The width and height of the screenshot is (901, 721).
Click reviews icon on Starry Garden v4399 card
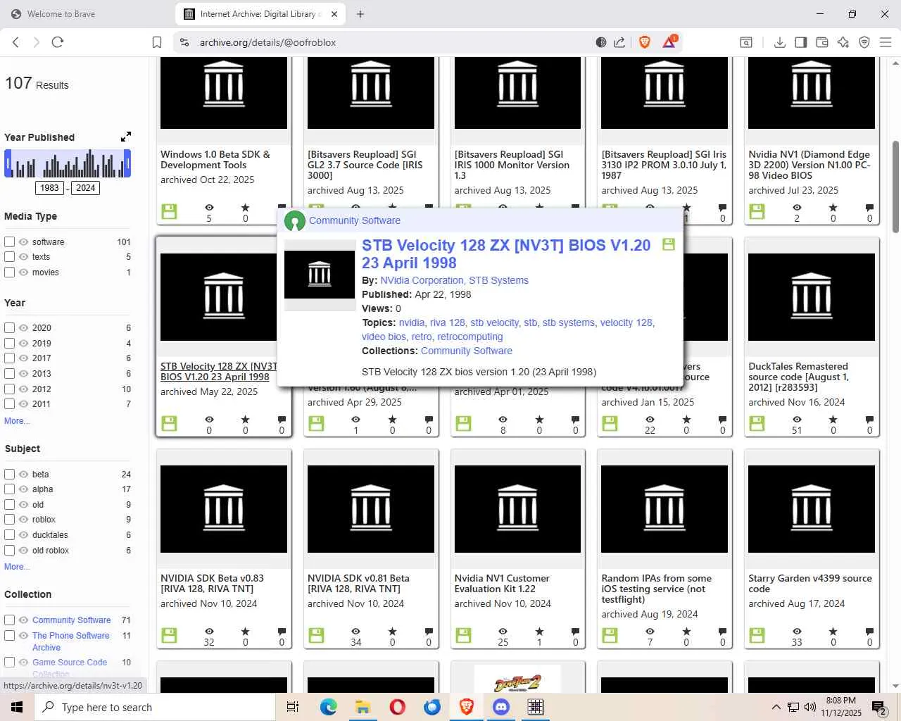coord(869,632)
